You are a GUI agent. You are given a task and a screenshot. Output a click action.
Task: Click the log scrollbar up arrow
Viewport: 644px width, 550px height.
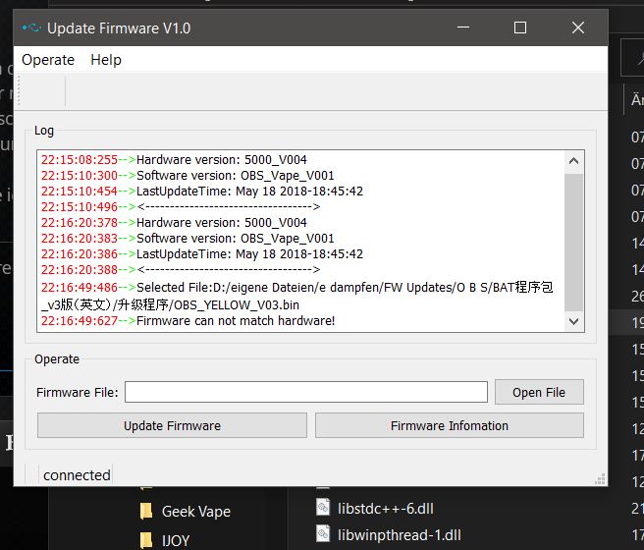(x=574, y=160)
